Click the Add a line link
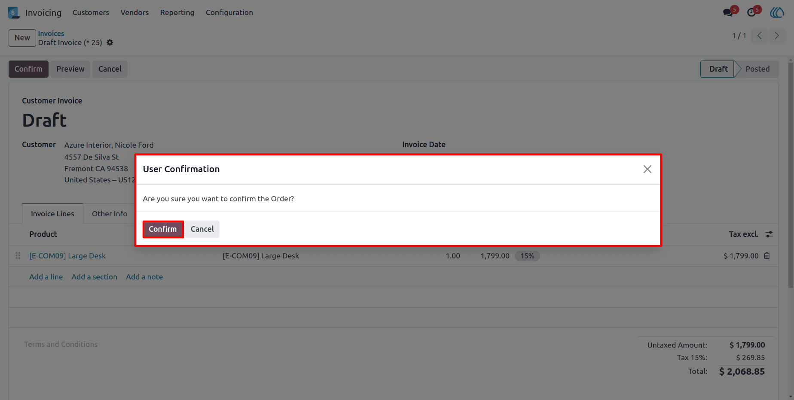Viewport: 794px width, 400px height. 46,277
